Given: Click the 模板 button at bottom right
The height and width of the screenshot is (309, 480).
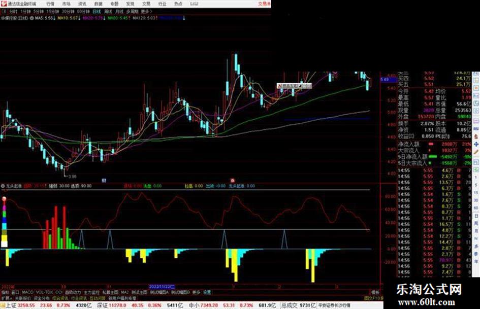Looking at the screenshot, I should point(375,292).
